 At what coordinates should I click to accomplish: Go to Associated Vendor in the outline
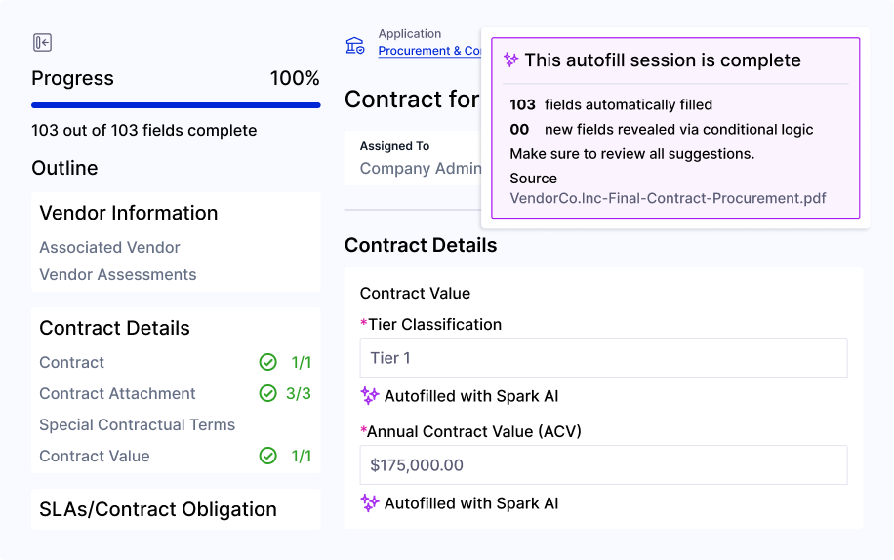click(109, 247)
